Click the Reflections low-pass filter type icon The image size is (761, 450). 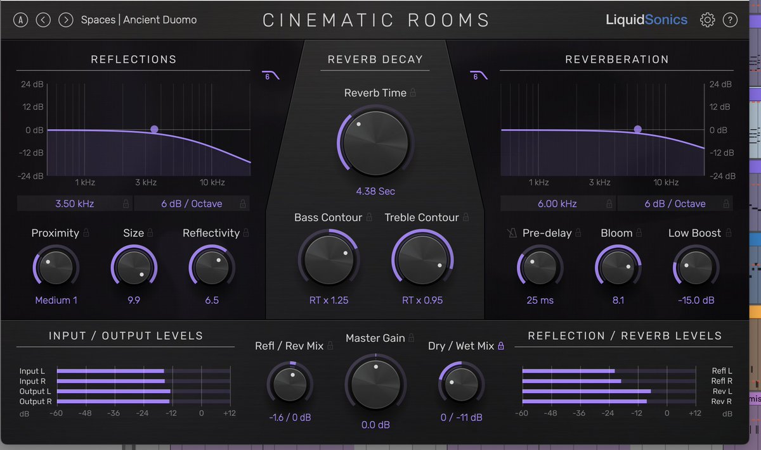pos(270,76)
